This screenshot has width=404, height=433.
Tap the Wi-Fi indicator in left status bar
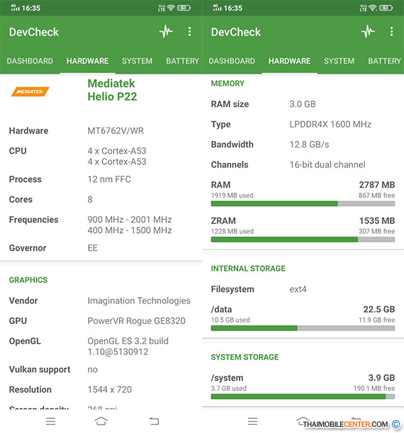[171, 8]
